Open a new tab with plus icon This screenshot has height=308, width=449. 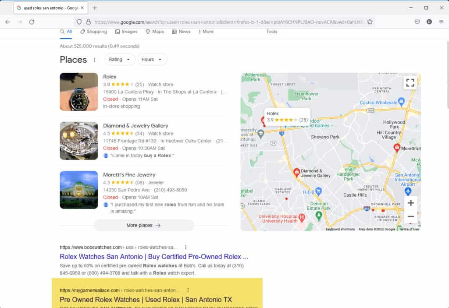[95, 8]
